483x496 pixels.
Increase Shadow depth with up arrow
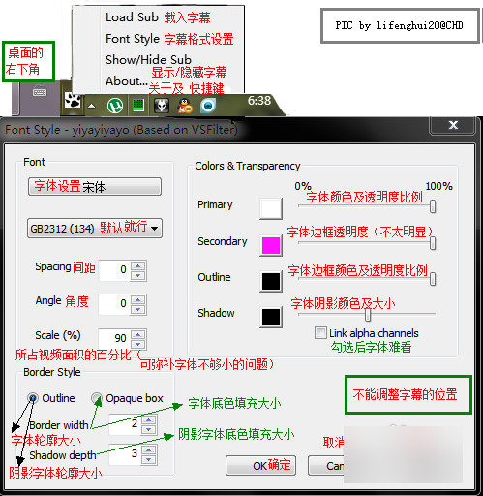[149, 449]
